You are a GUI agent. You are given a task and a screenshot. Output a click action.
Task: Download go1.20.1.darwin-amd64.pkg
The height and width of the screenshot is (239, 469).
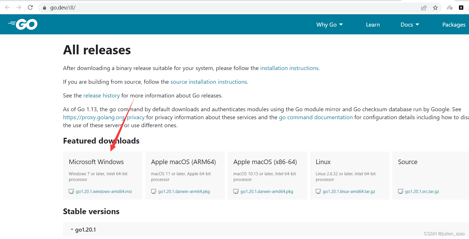tap(267, 192)
